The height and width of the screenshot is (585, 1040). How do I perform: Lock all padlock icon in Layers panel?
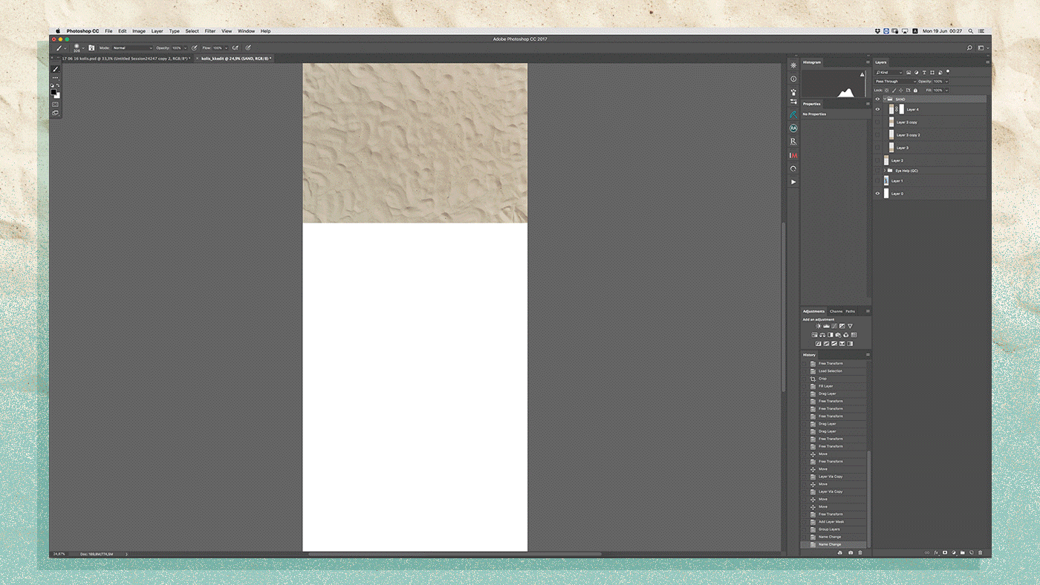pos(915,91)
